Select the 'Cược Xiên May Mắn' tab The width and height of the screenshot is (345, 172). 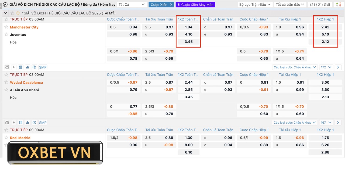pyautogui.click(x=195, y=5)
